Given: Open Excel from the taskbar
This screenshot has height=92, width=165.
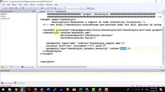Looking at the screenshot, I should pos(80,89).
